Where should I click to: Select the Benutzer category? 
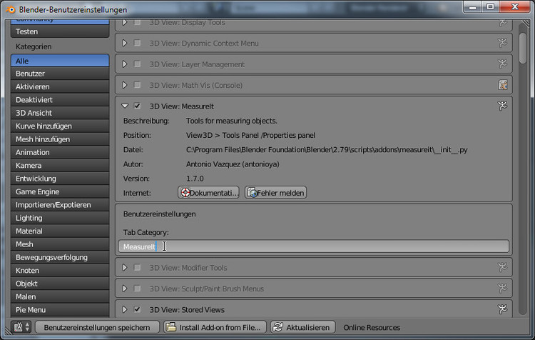click(60, 74)
